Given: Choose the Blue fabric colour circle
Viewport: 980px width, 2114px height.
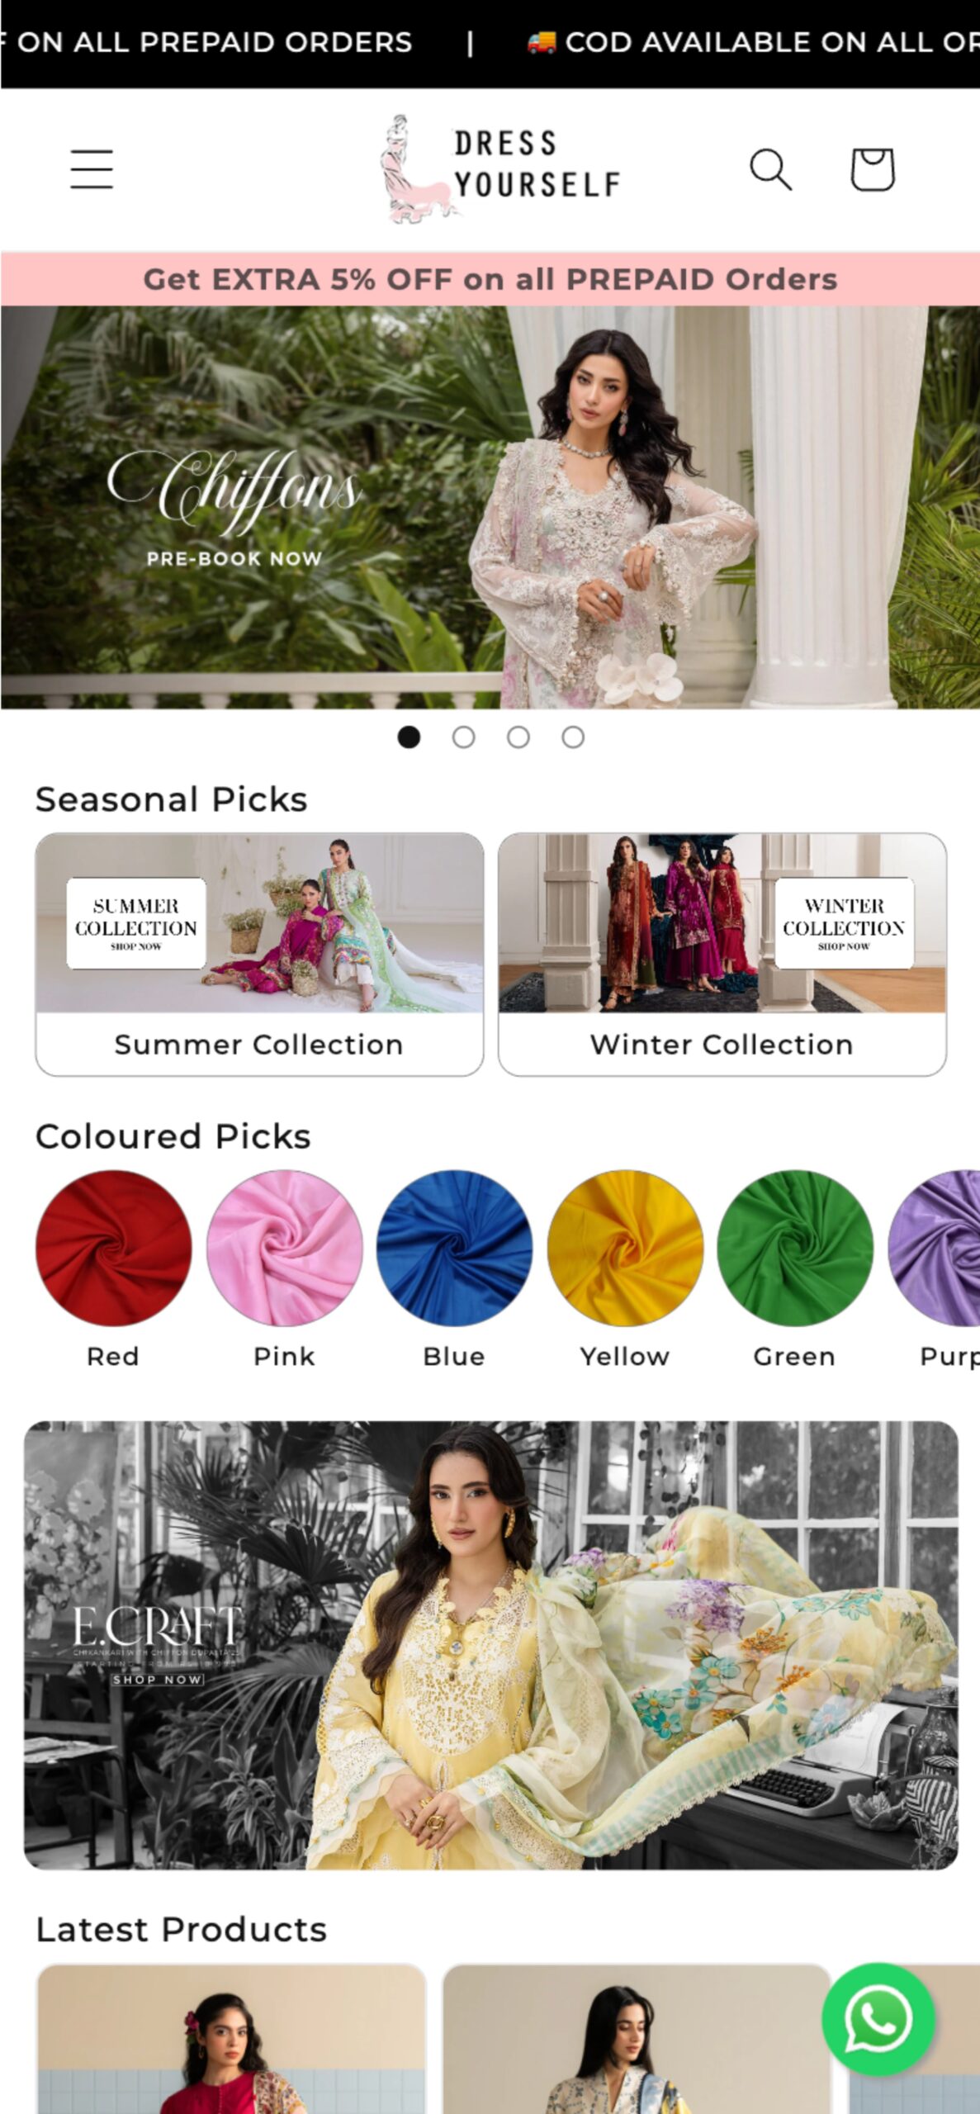Looking at the screenshot, I should 454,1248.
